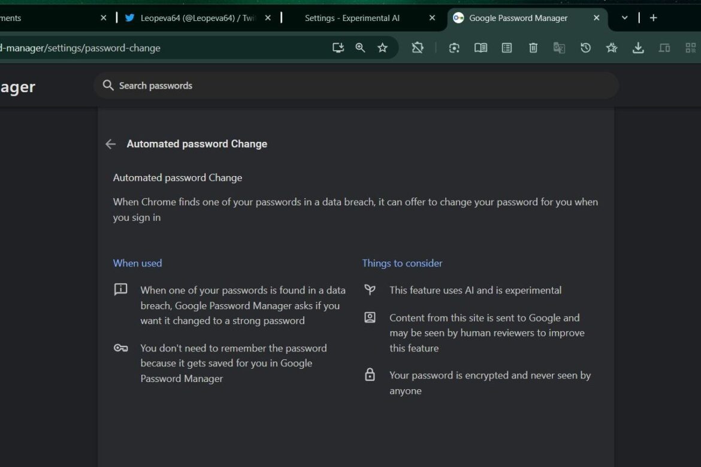Click the zoom icon in the address bar
701x467 pixels.
(x=360, y=47)
